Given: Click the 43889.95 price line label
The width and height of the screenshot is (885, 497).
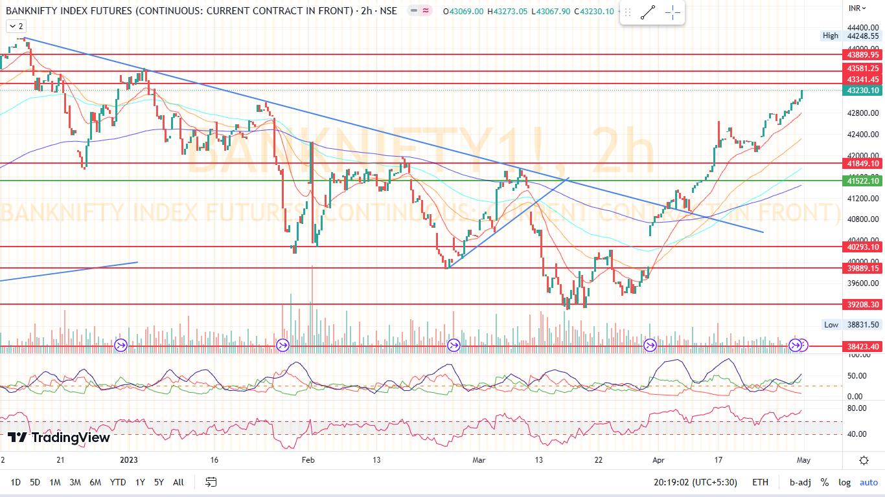Looking at the screenshot, I should (861, 55).
